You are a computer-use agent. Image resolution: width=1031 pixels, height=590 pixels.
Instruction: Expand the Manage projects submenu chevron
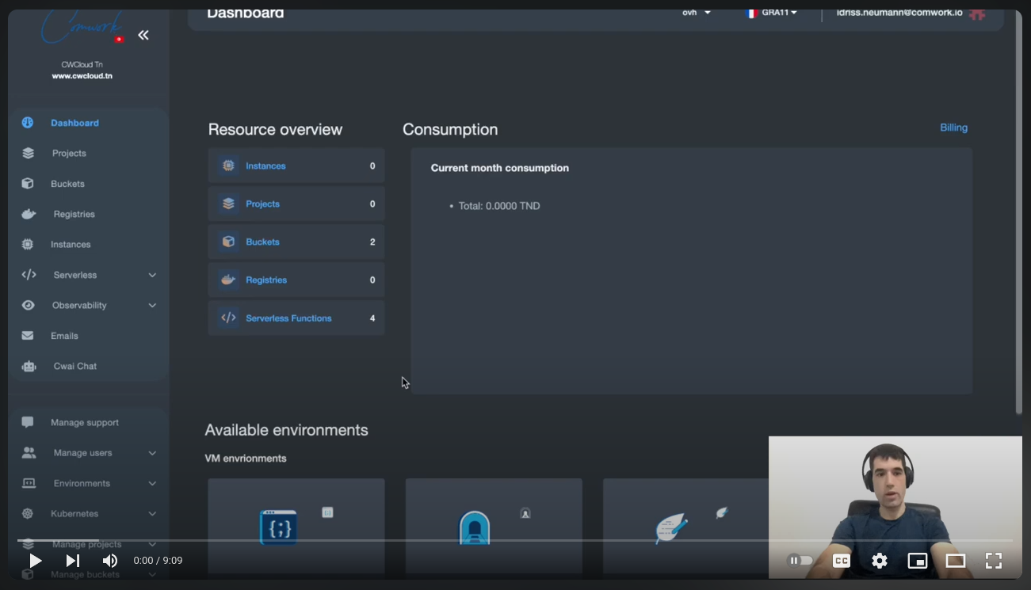(x=152, y=544)
